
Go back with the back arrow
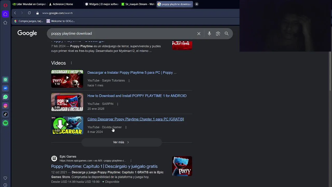pyautogui.click(x=15, y=13)
